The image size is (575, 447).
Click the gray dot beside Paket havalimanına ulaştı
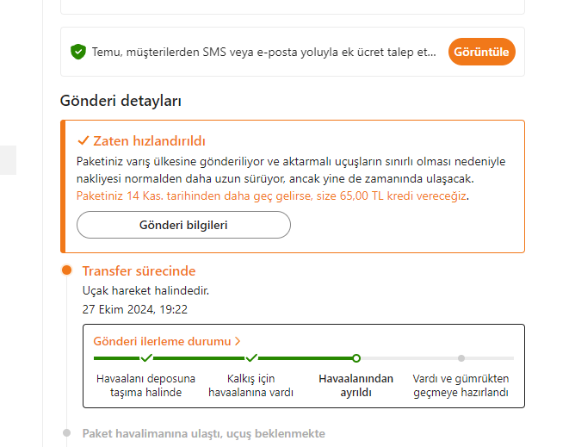click(x=67, y=433)
